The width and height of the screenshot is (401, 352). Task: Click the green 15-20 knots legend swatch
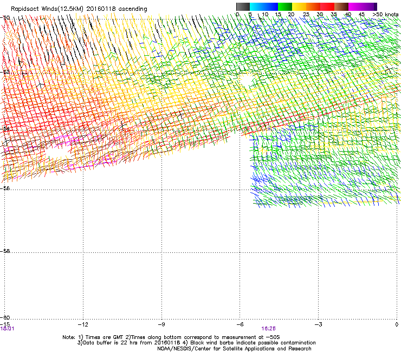285,6
